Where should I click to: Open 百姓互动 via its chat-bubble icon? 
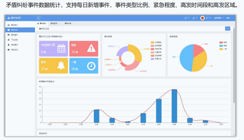click(x=9, y=50)
